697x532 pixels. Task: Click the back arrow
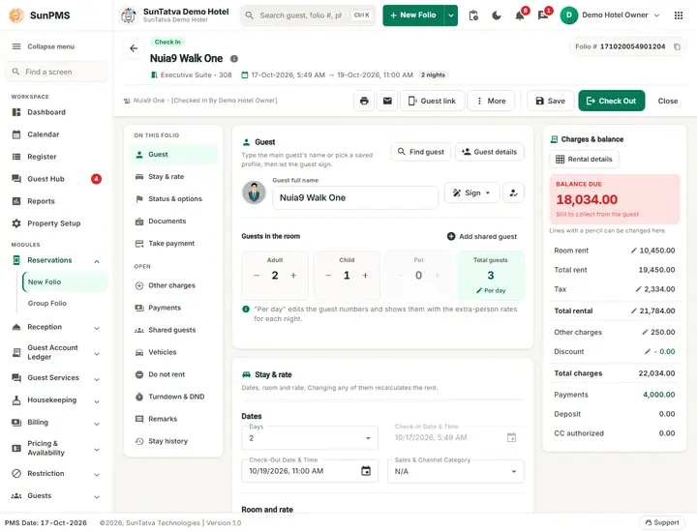134,48
